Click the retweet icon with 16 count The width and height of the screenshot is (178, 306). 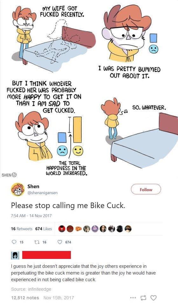(x=37, y=242)
